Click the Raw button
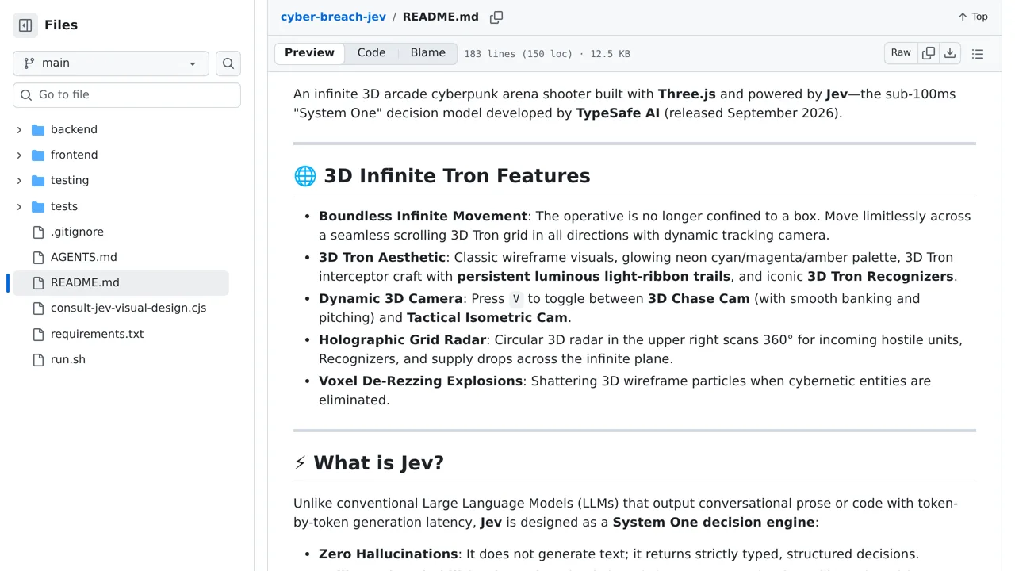 [x=901, y=53]
